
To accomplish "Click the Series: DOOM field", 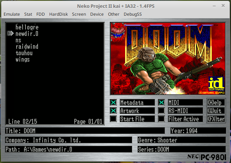I will tap(182, 149).
